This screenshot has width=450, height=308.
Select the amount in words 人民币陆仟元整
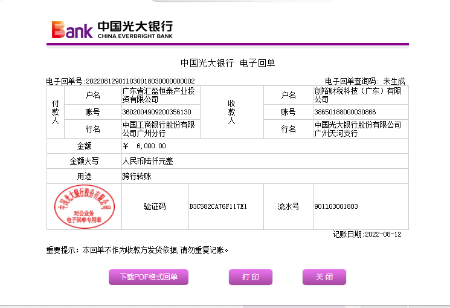click(x=148, y=161)
